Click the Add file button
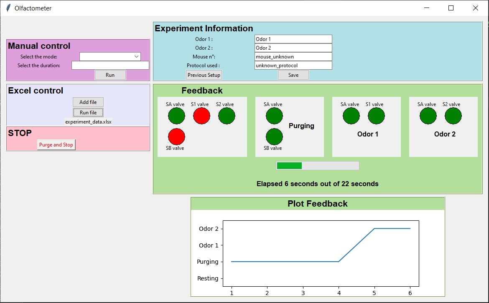The width and height of the screenshot is (489, 303). 88,102
